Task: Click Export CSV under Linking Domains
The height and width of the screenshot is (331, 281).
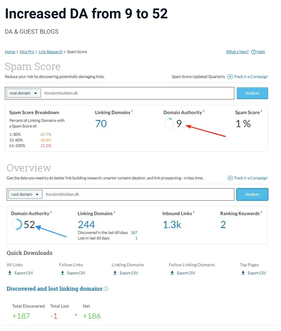Action: (129, 273)
